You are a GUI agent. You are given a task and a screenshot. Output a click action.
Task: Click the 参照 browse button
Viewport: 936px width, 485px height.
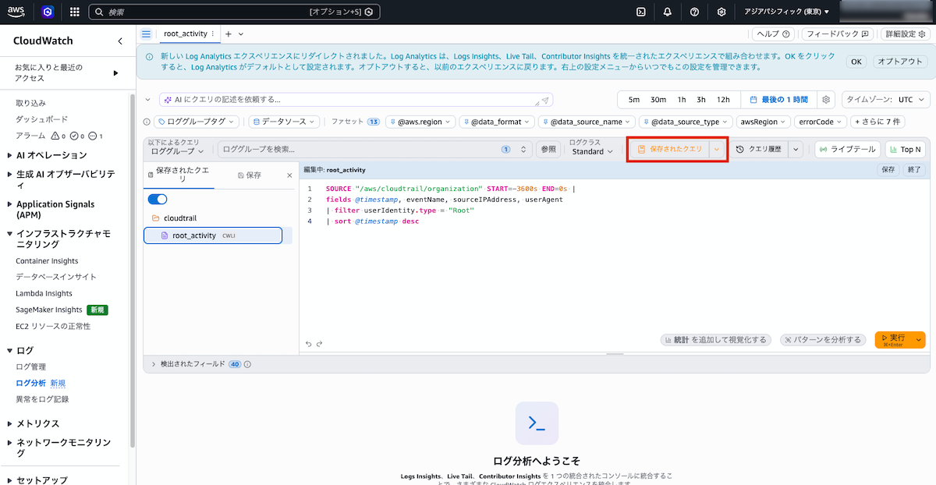pos(549,149)
